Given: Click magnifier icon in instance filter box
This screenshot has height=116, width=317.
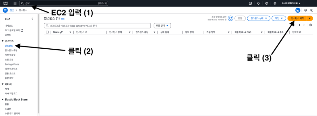Looking at the screenshot, I should tap(47, 26).
